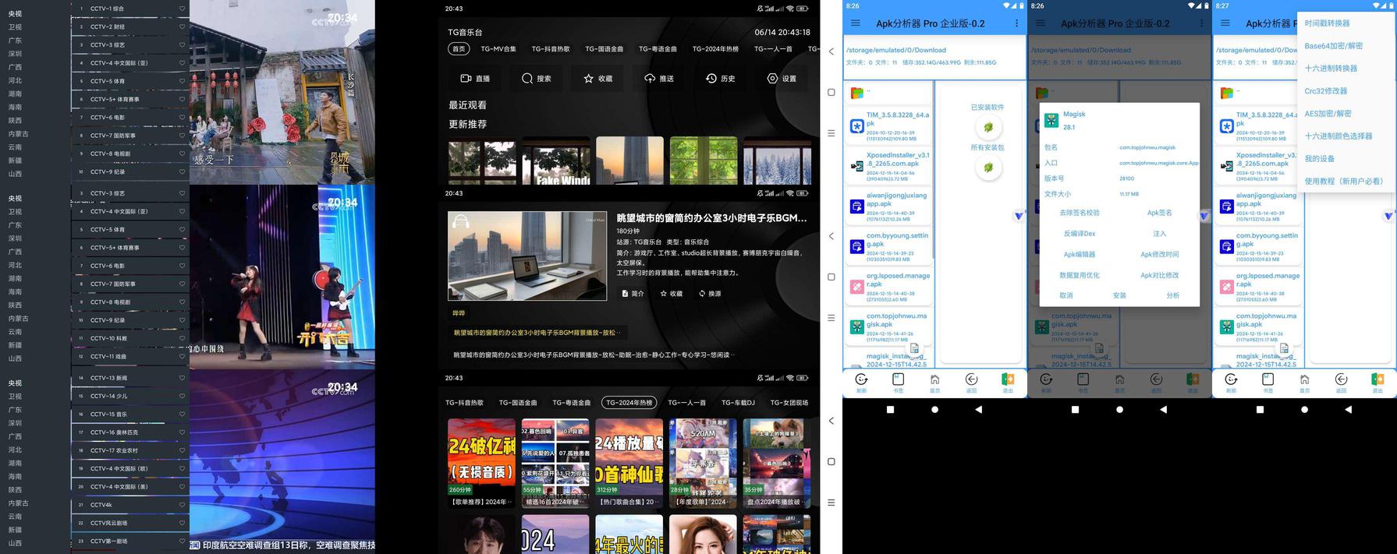The width and height of the screenshot is (1397, 554).
Task: Tap the Android icon under 所有安装包
Action: [x=987, y=168]
